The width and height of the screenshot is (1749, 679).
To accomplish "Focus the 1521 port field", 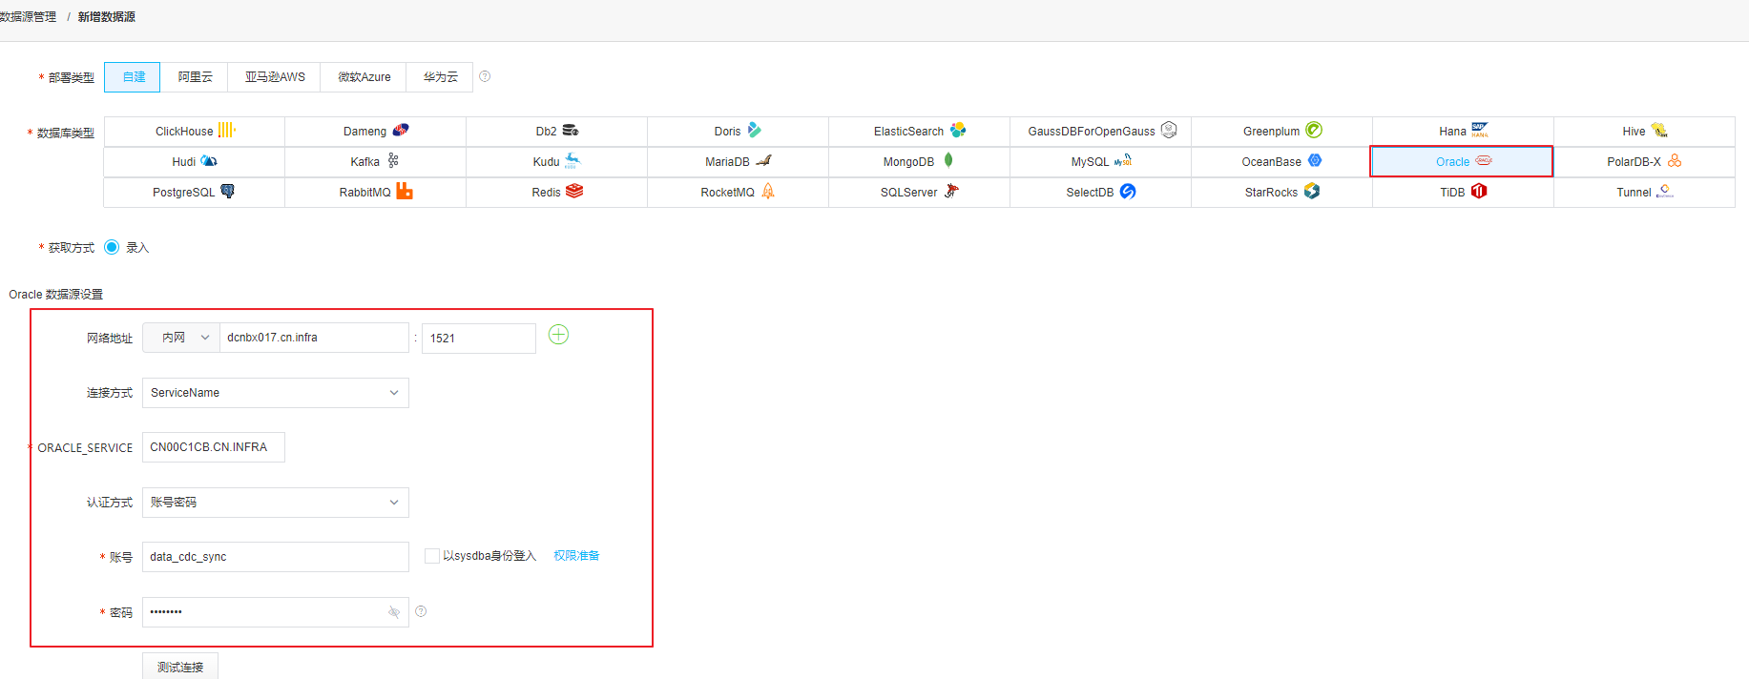I will (x=479, y=339).
